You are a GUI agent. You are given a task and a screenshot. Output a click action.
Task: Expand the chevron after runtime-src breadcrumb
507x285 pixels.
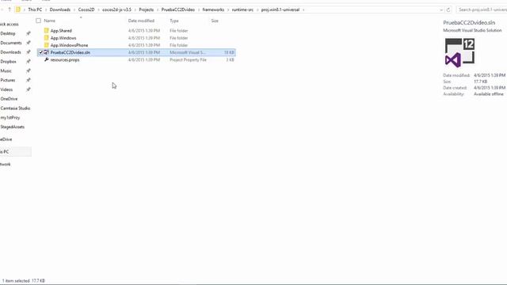pos(257,9)
